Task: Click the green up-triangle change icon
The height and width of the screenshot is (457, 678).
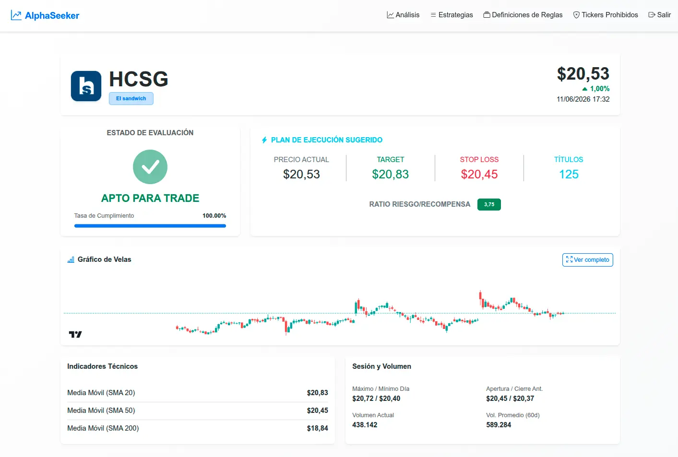Action: (584, 89)
